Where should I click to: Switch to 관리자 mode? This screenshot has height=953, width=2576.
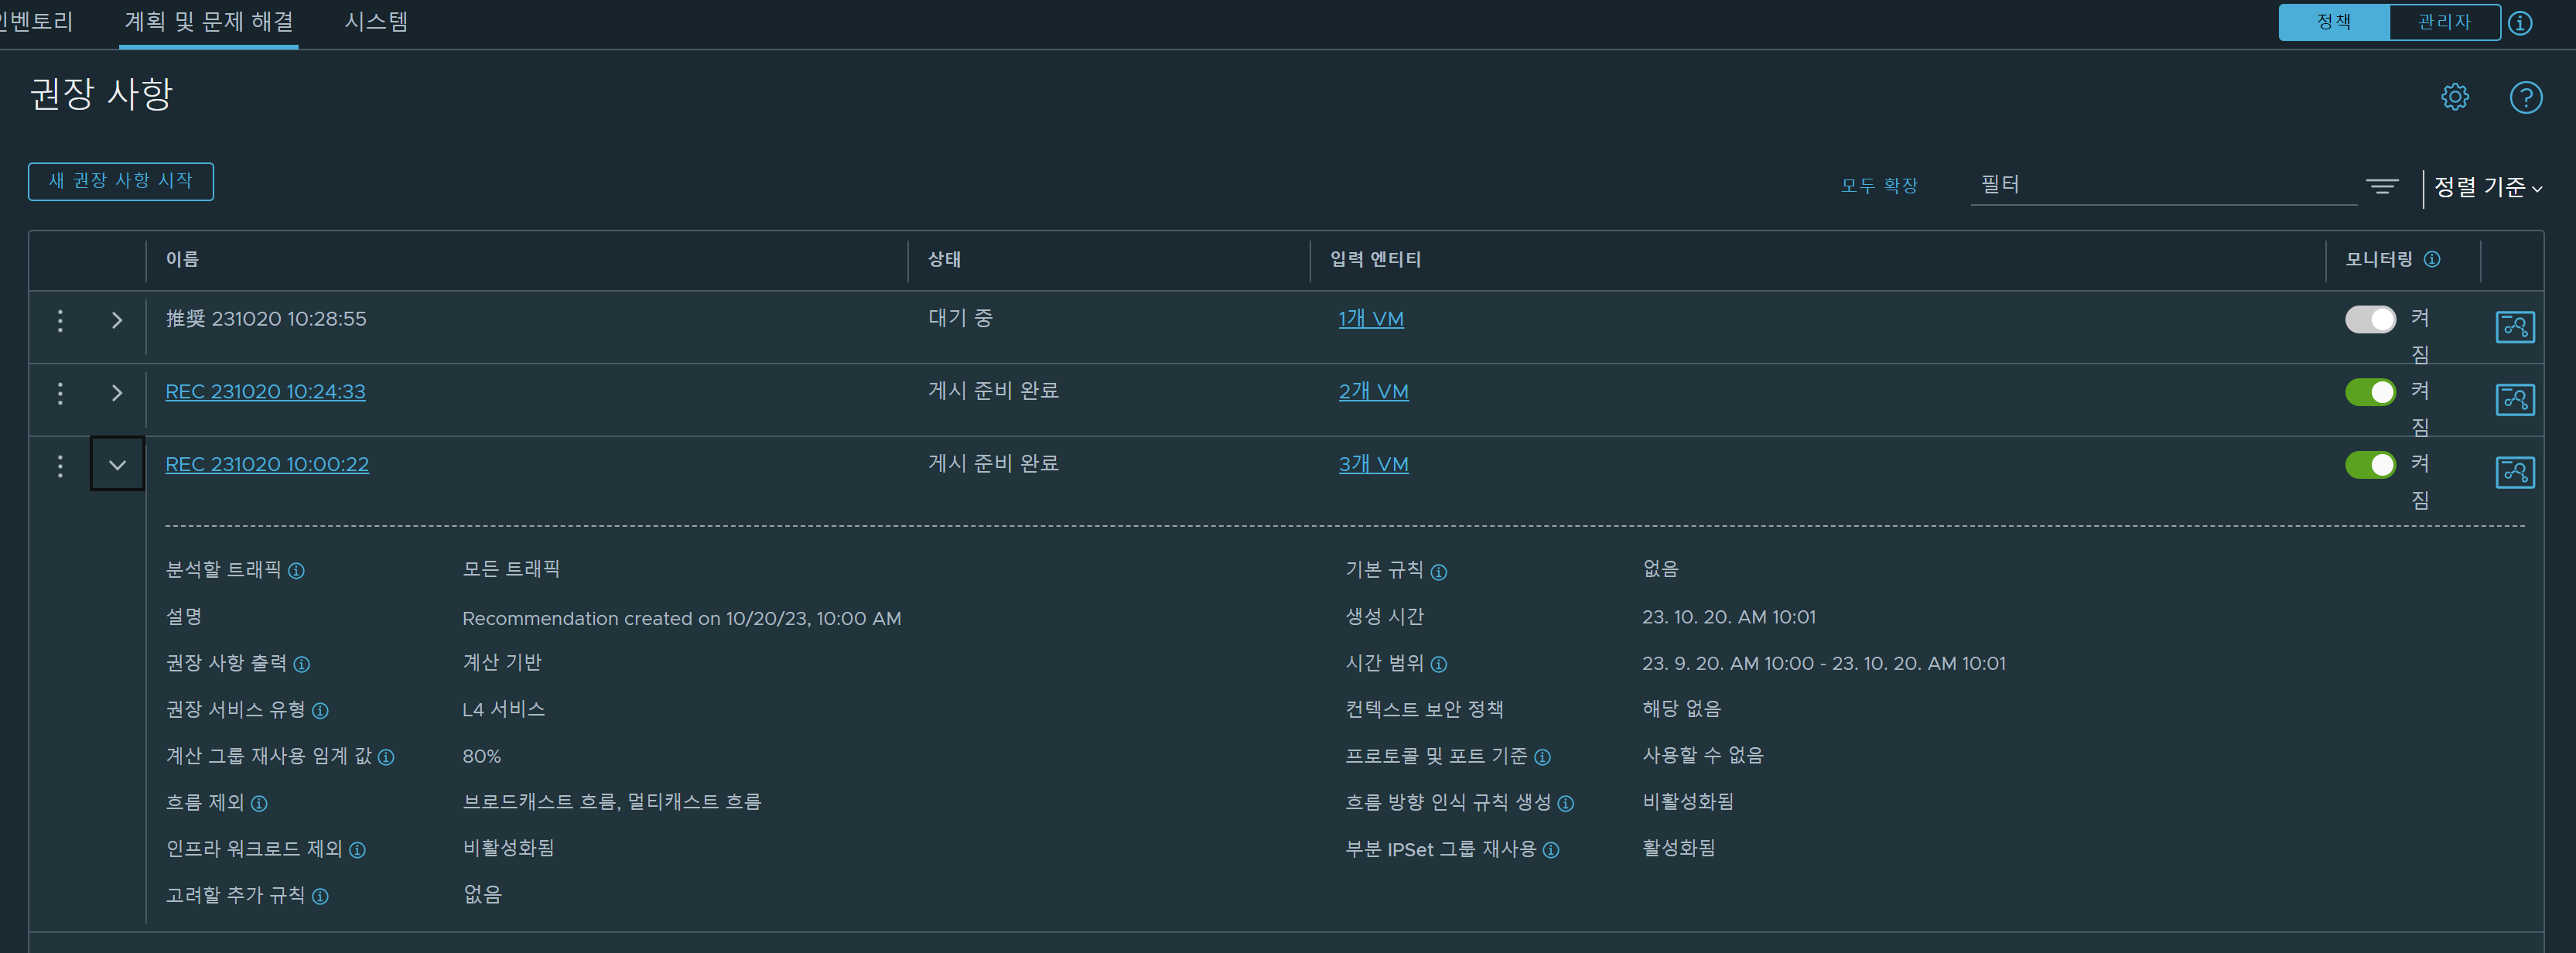(2444, 22)
